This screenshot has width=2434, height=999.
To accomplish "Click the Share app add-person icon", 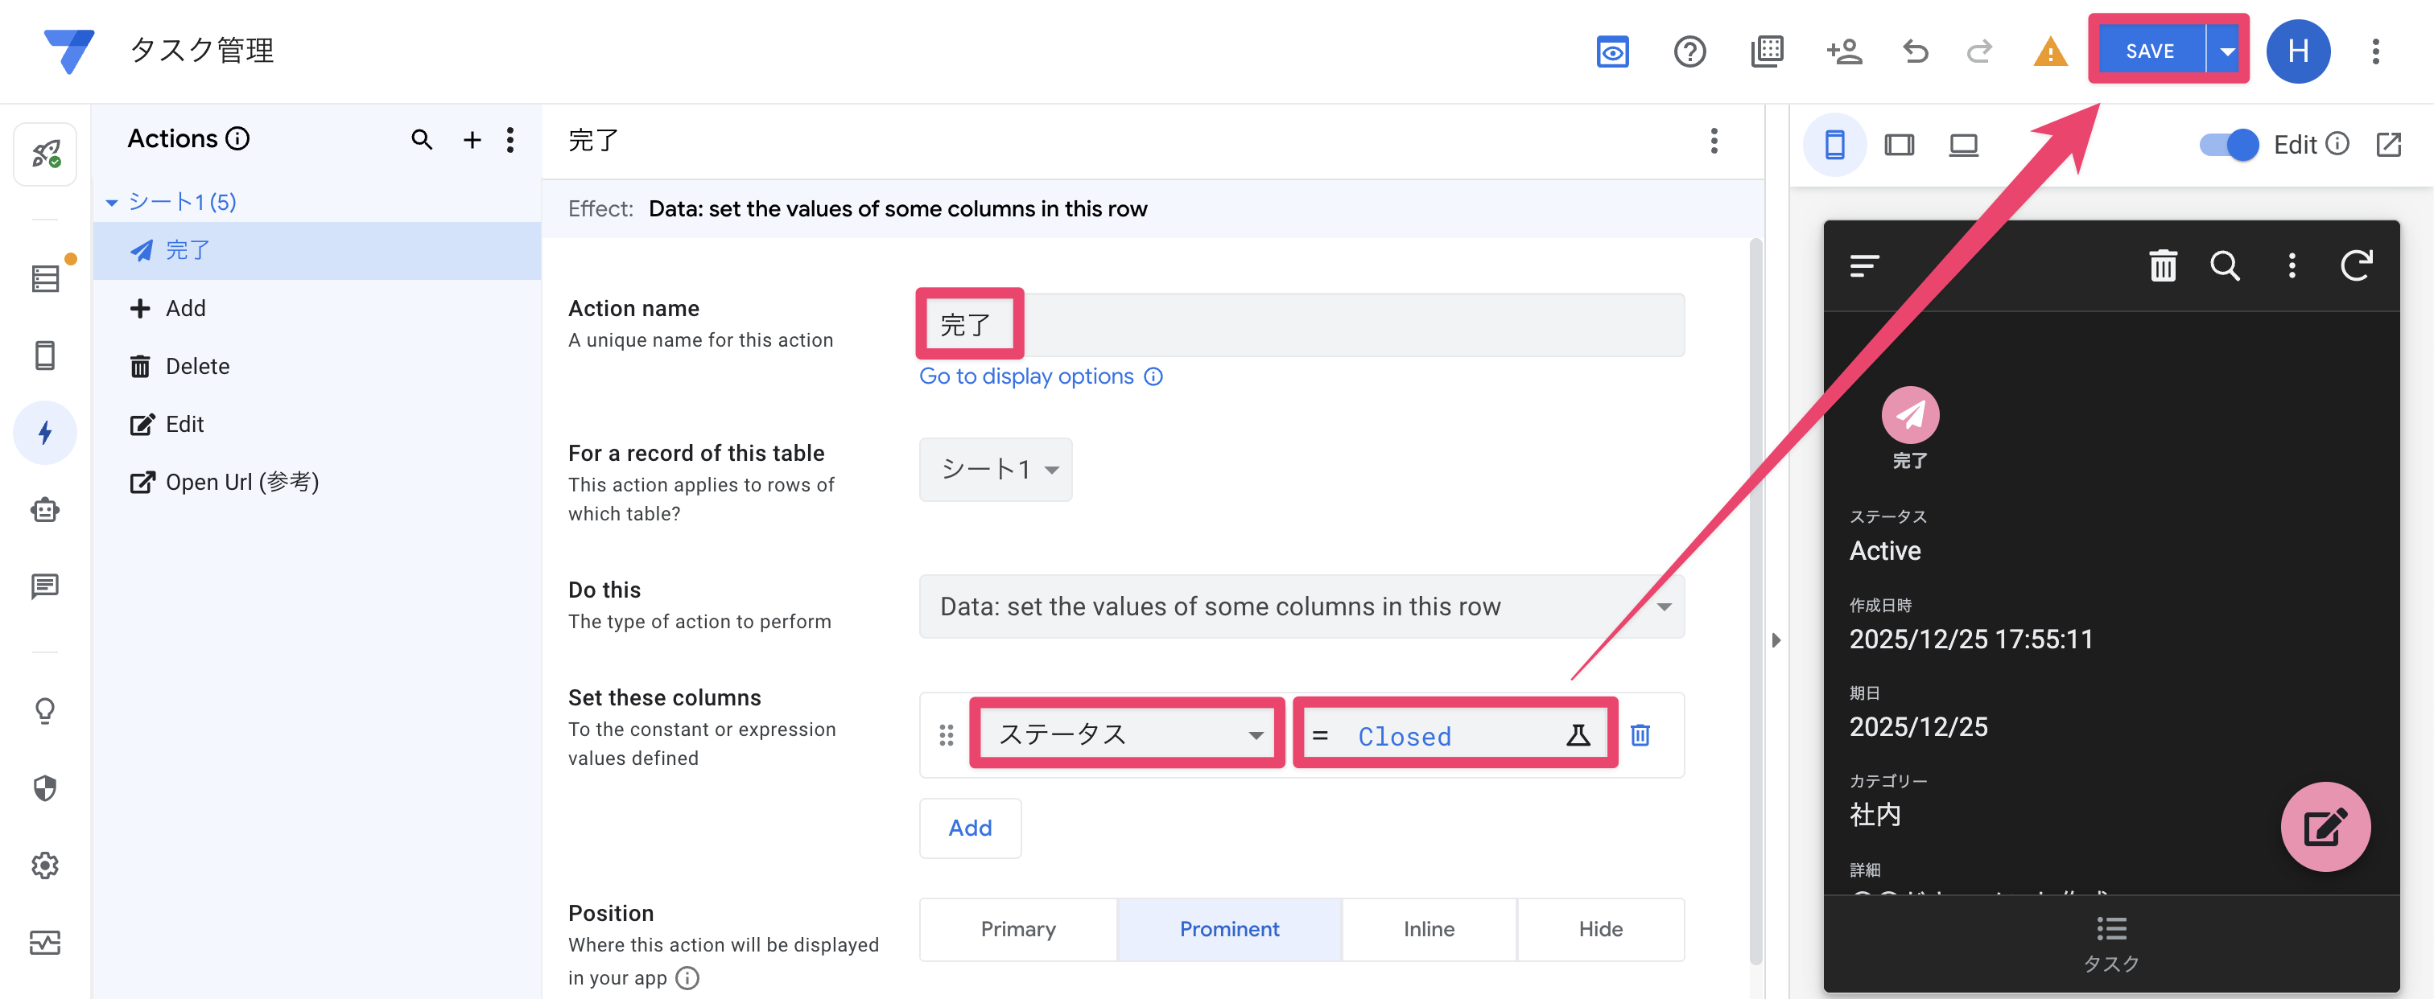I will click(1843, 51).
